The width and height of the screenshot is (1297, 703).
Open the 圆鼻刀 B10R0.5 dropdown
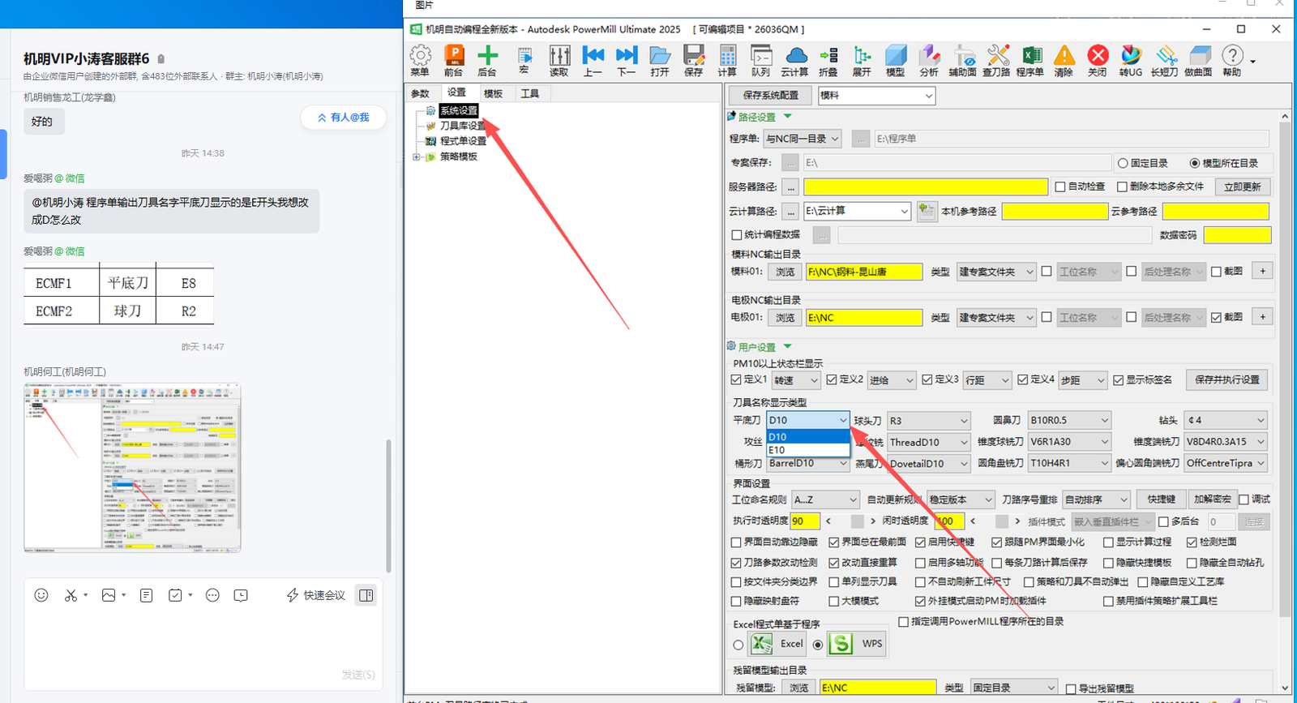(1069, 420)
